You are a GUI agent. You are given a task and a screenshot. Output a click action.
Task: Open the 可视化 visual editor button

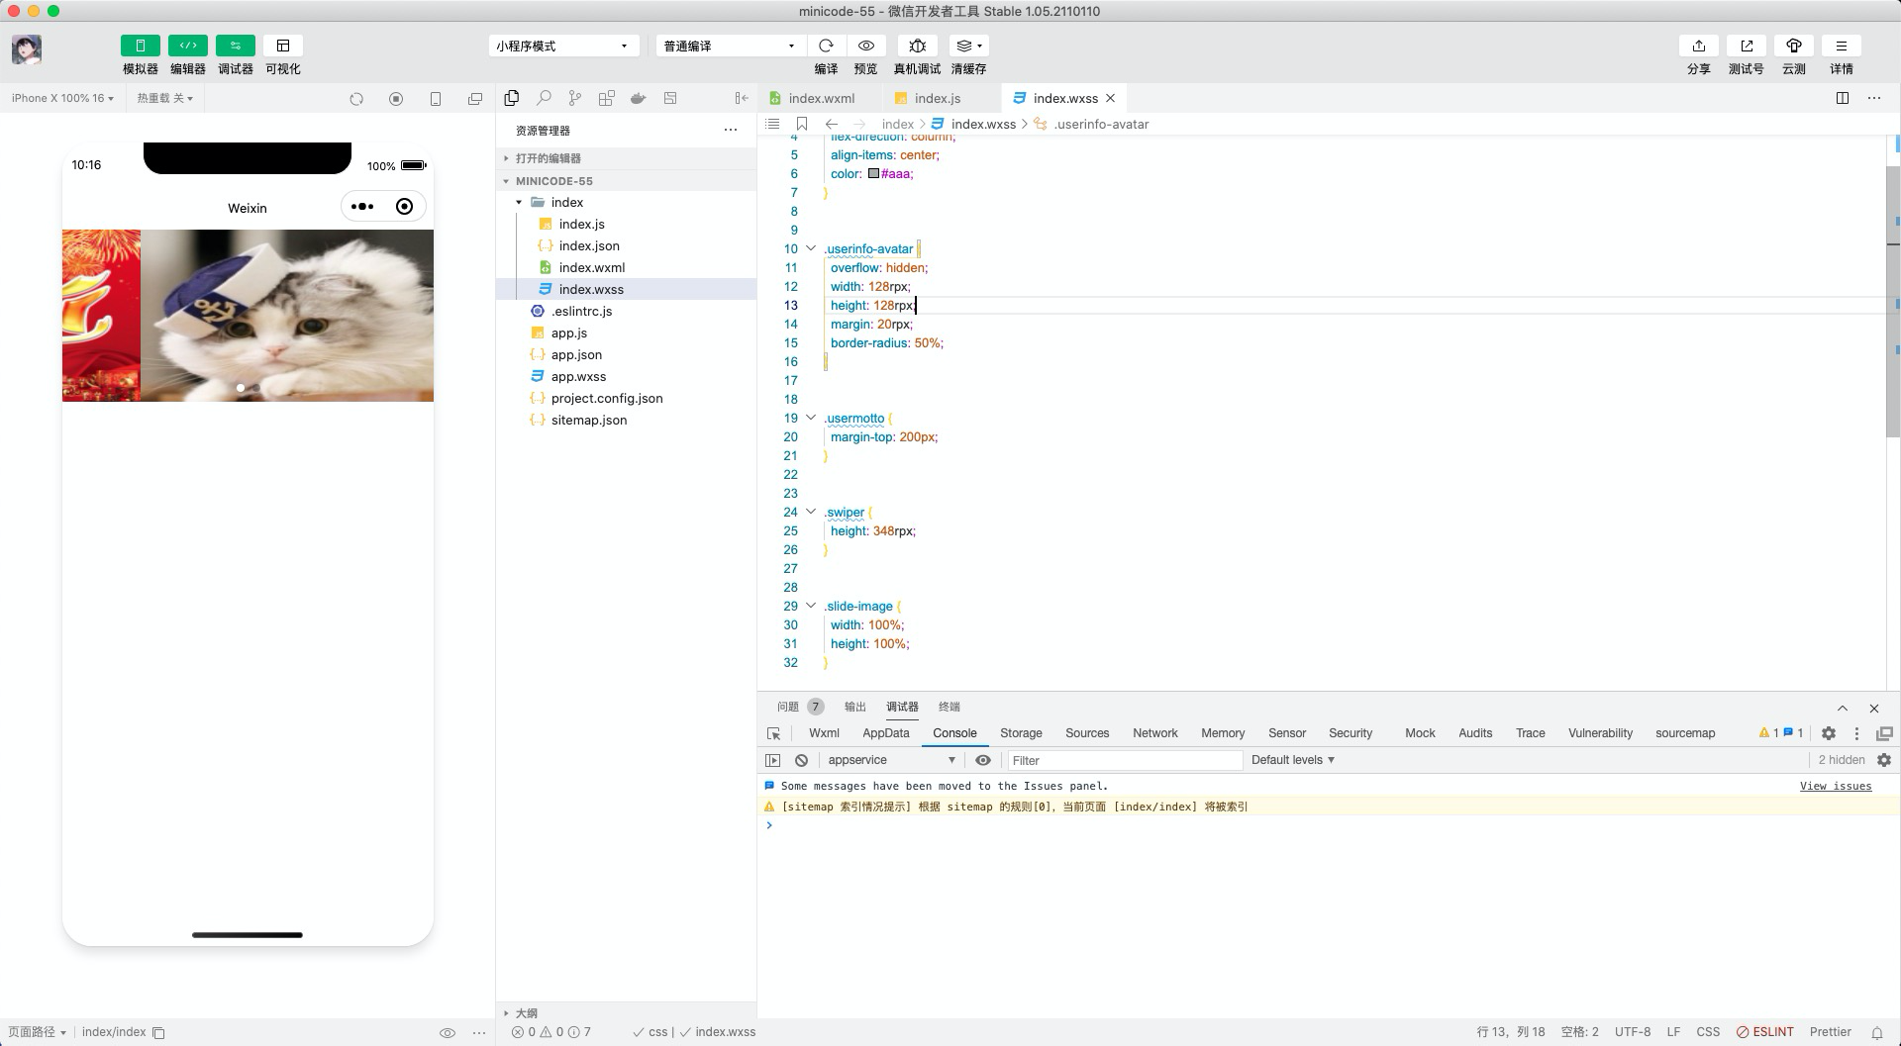282,46
